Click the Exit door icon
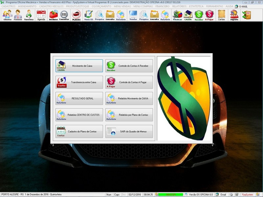 pyautogui.click(x=247, y=15)
